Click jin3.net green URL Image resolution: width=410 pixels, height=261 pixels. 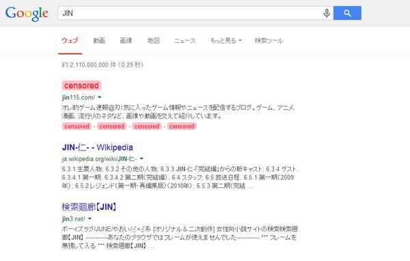pyautogui.click(x=74, y=219)
